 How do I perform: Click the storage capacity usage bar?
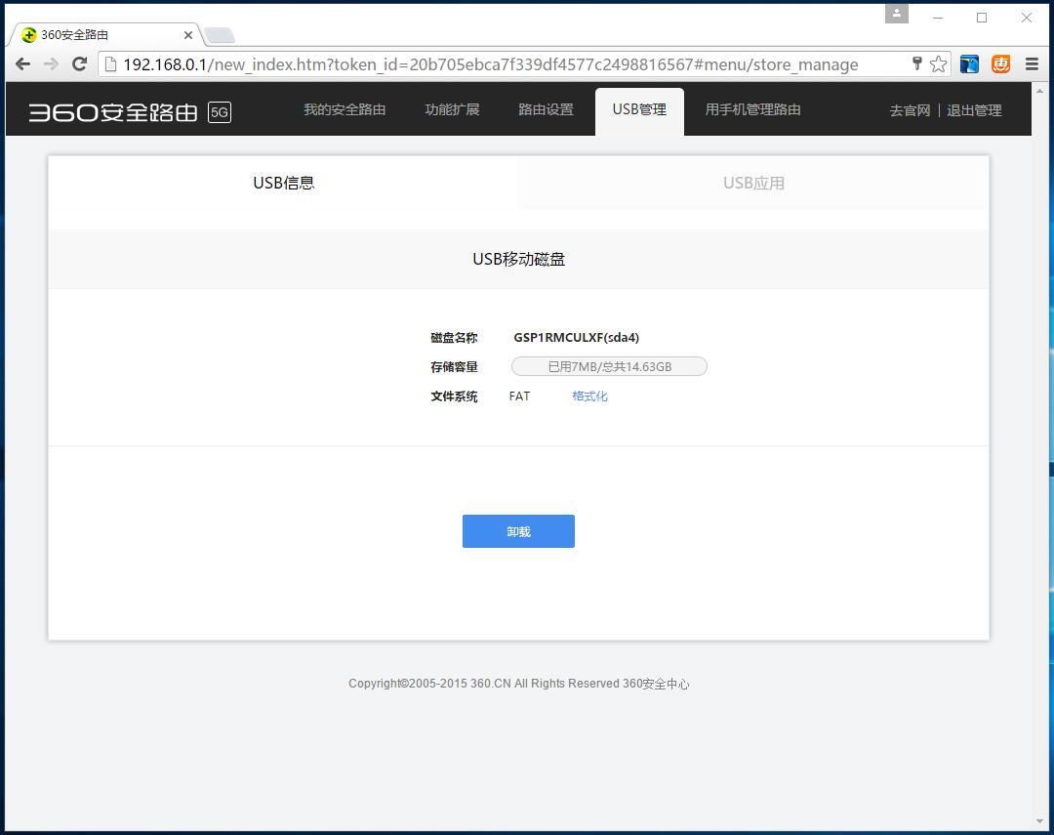pyautogui.click(x=609, y=366)
